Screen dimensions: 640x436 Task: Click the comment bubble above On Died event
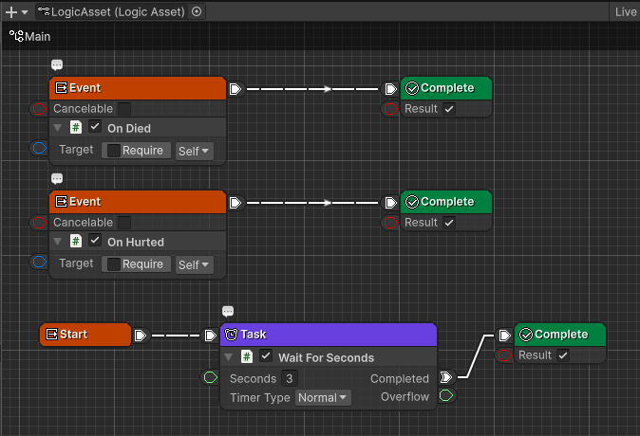(x=57, y=65)
